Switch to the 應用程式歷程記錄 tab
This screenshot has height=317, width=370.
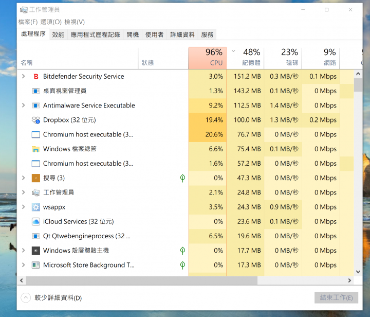pos(96,34)
